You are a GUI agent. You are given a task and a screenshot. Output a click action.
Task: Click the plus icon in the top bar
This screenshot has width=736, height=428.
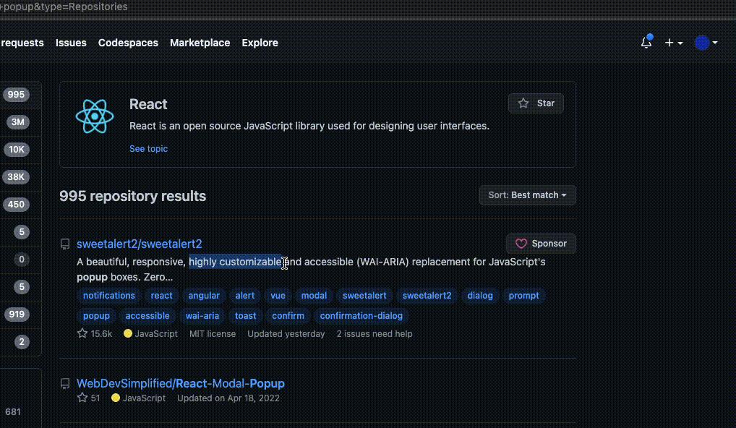click(x=669, y=43)
